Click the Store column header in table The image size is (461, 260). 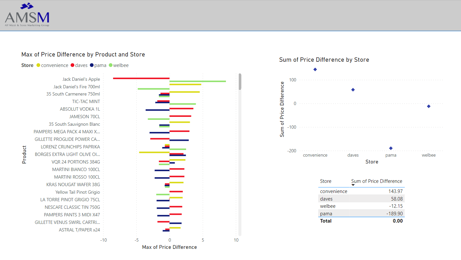pos(326,181)
